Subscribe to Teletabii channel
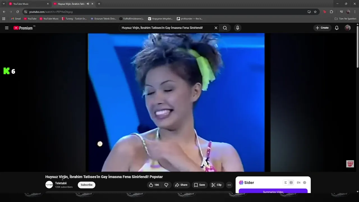Image resolution: width=359 pixels, height=202 pixels. click(x=86, y=185)
